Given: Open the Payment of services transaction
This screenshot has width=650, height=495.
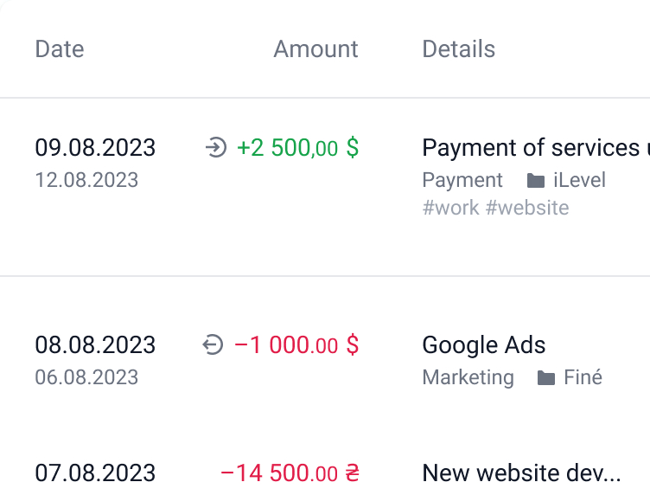Looking at the screenshot, I should point(536,148).
